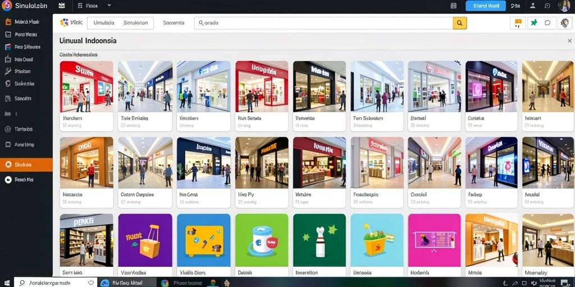Open the purple shopping bag thumbnail

(x=145, y=240)
